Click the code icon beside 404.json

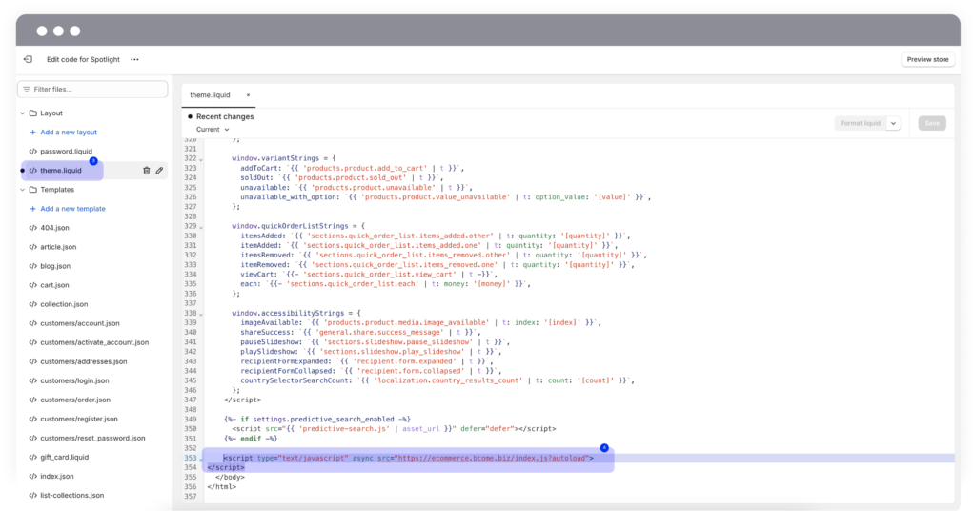tap(33, 228)
